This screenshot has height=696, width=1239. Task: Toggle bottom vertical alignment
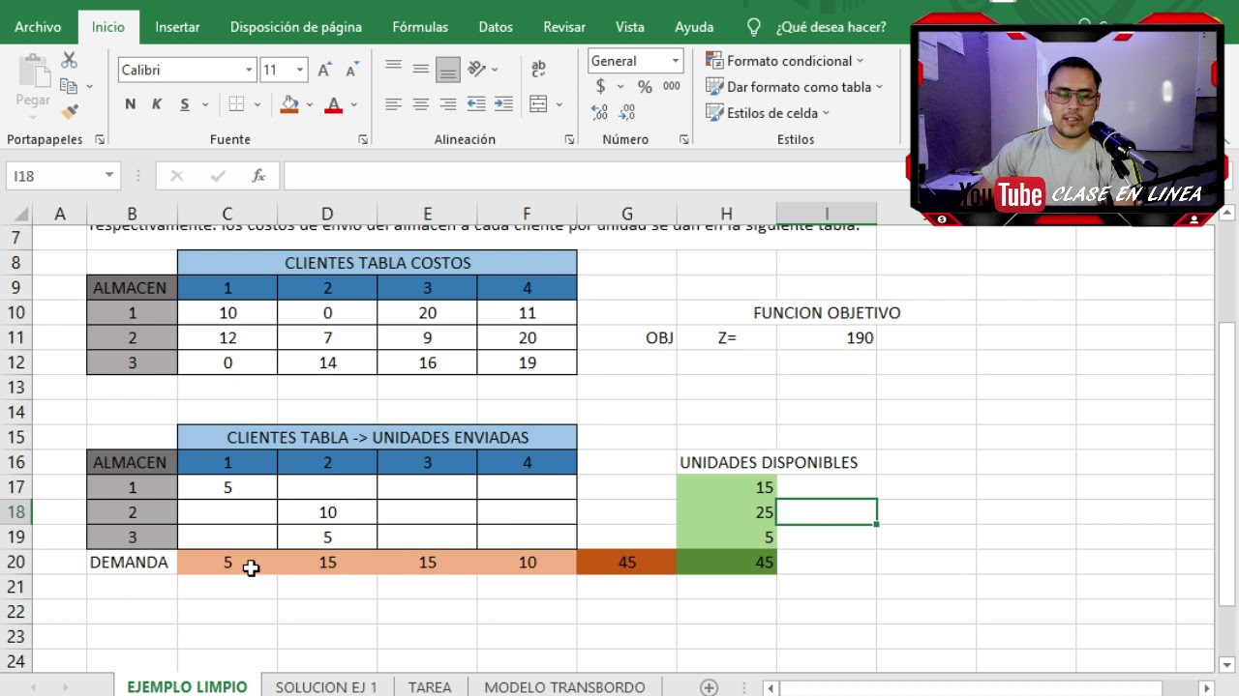coord(447,70)
